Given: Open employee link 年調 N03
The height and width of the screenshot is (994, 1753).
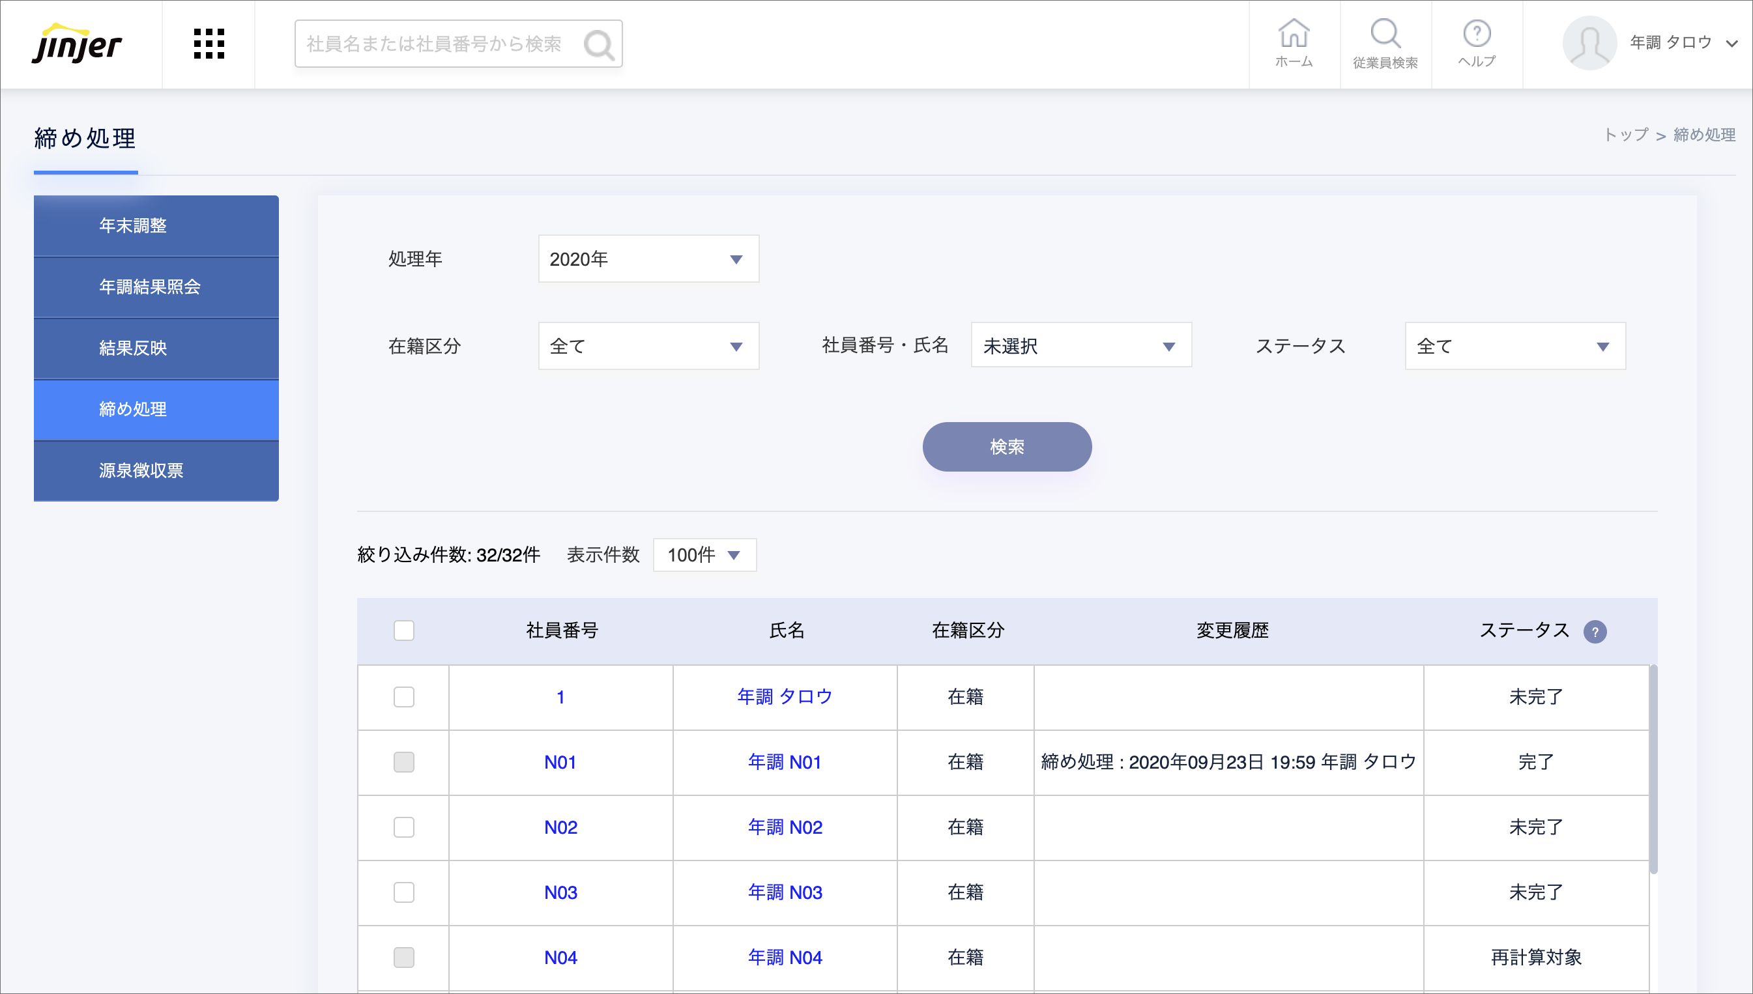Looking at the screenshot, I should tap(785, 892).
